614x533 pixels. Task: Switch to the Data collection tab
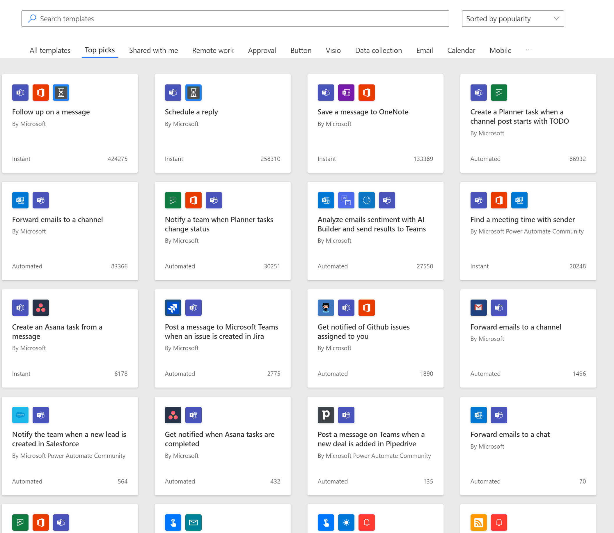pyautogui.click(x=378, y=50)
